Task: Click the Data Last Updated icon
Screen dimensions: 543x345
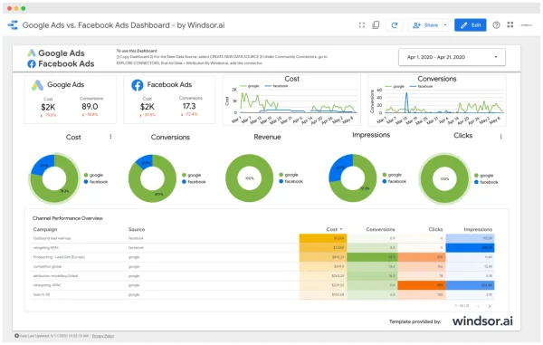Action: [x=16, y=336]
